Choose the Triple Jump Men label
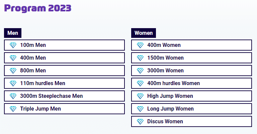The image size is (257, 134). tap(40, 109)
